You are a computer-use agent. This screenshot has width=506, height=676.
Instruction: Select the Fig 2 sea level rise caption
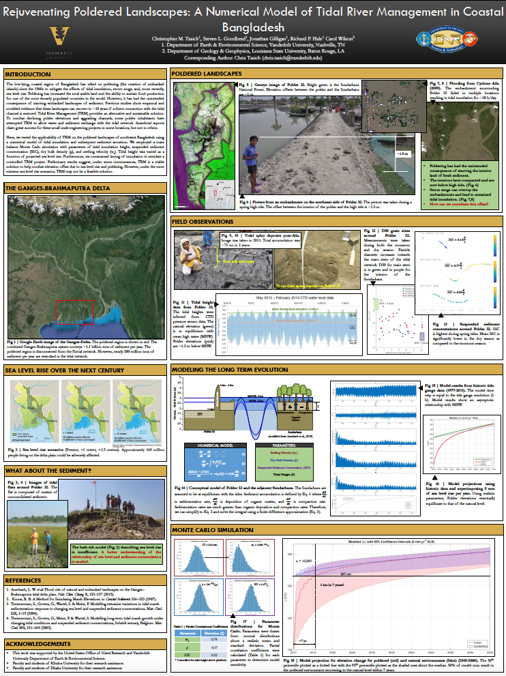[86, 452]
